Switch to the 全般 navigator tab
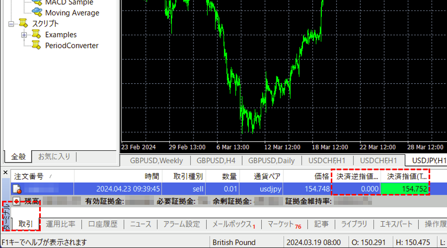 (x=18, y=157)
